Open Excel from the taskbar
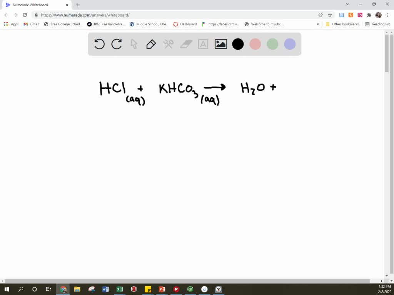Screen dimensions: 394x295 click(x=119, y=289)
